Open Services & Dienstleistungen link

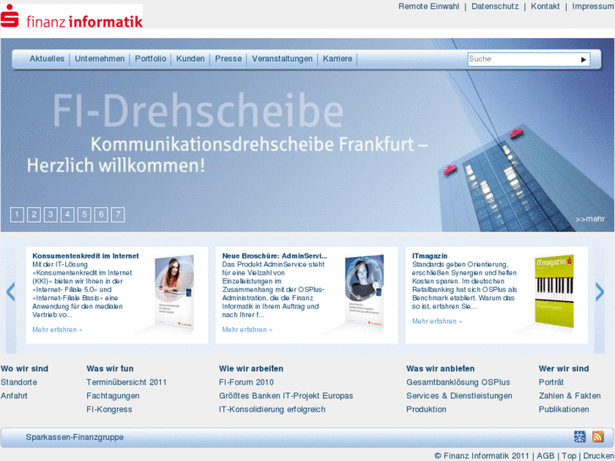tap(459, 396)
